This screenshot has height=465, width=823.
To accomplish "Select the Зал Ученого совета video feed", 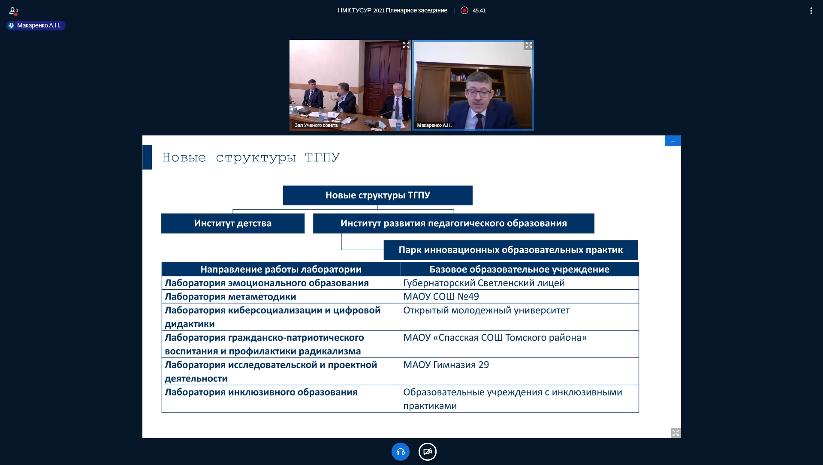I will [x=350, y=86].
